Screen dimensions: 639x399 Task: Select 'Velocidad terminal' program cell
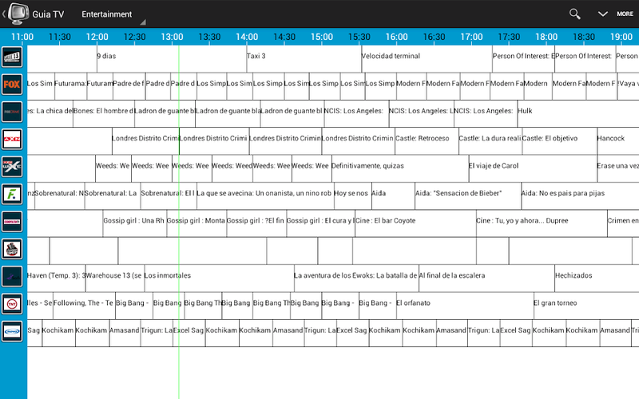pyautogui.click(x=427, y=58)
